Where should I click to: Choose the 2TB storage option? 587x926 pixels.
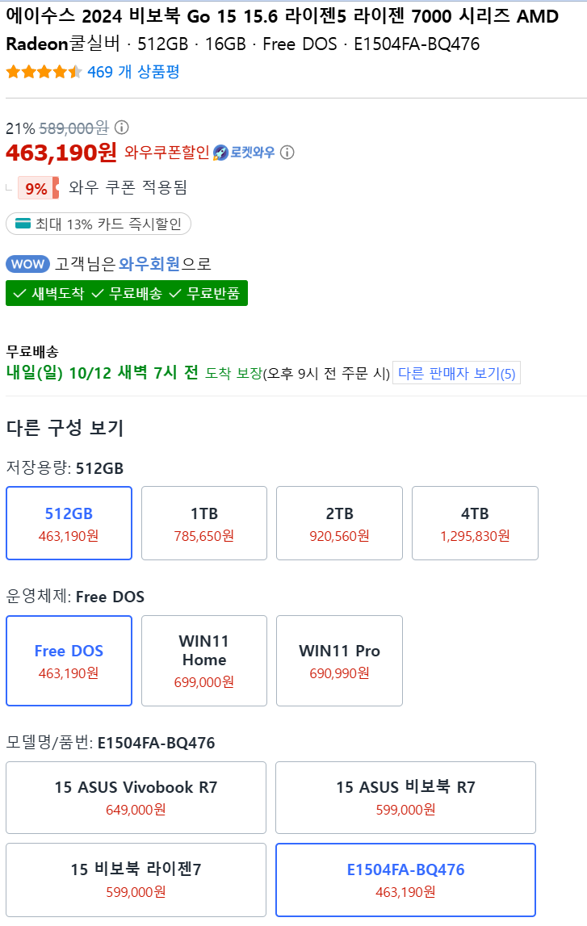(x=339, y=523)
